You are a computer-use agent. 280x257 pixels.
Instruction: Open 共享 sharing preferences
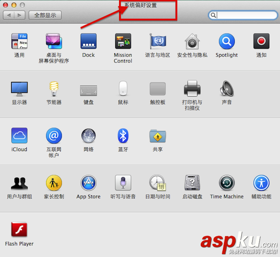pos(158,136)
